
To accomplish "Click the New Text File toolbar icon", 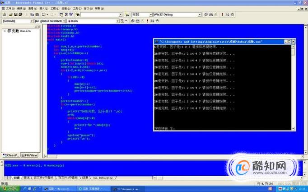I will (5, 14).
